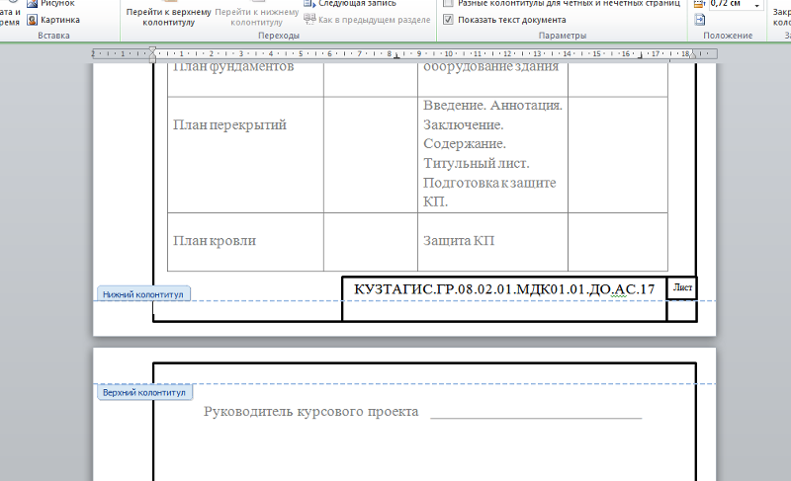Click the signature underline after Руководитель курсового проекта
791x481 pixels.
536,418
